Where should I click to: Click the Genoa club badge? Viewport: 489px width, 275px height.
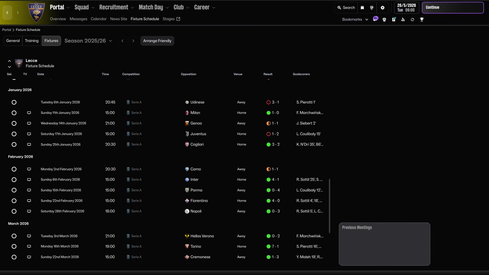[x=187, y=123]
